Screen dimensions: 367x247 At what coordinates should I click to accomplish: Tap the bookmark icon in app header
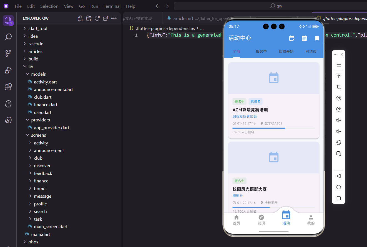click(x=317, y=38)
